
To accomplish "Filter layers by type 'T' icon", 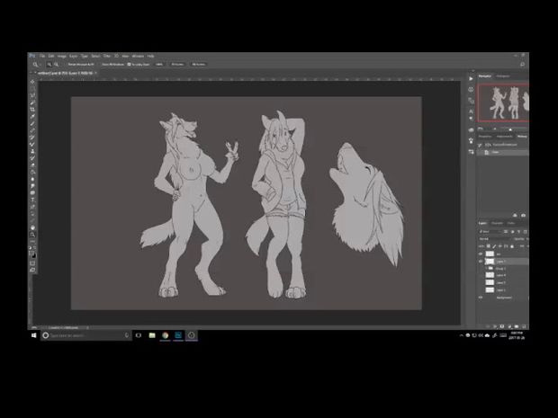I will coord(519,232).
